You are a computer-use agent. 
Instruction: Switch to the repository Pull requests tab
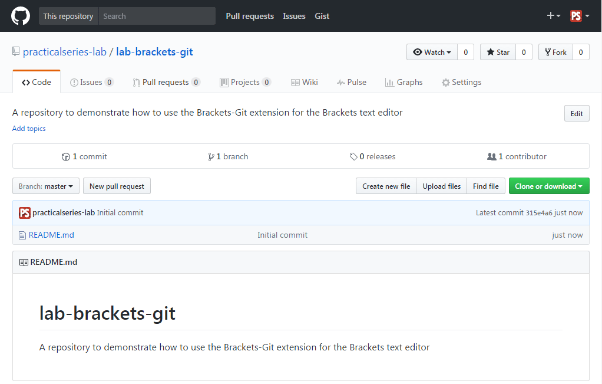(x=166, y=82)
